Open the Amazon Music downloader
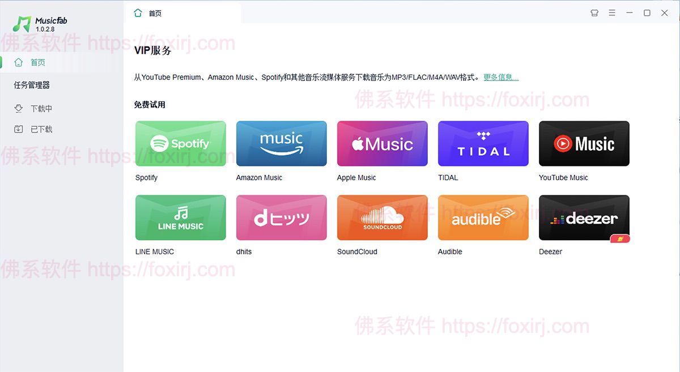The width and height of the screenshot is (680, 372). click(x=281, y=143)
